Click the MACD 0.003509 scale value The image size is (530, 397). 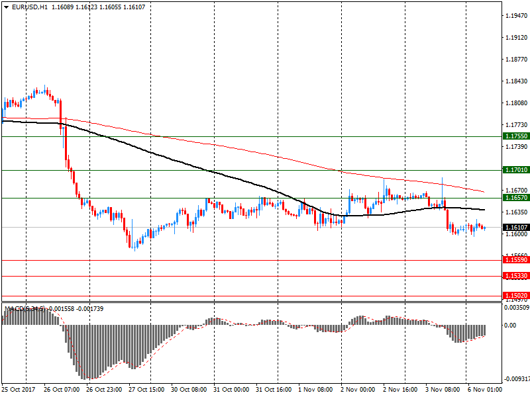pos(517,308)
